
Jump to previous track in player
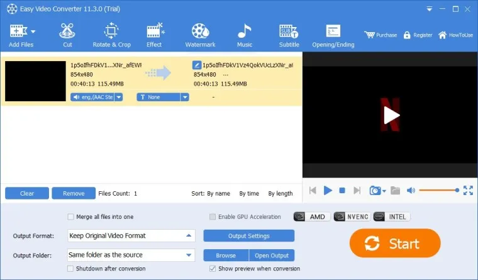tap(313, 191)
